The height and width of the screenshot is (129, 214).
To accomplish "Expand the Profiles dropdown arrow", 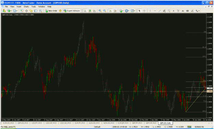I will point(17,11).
